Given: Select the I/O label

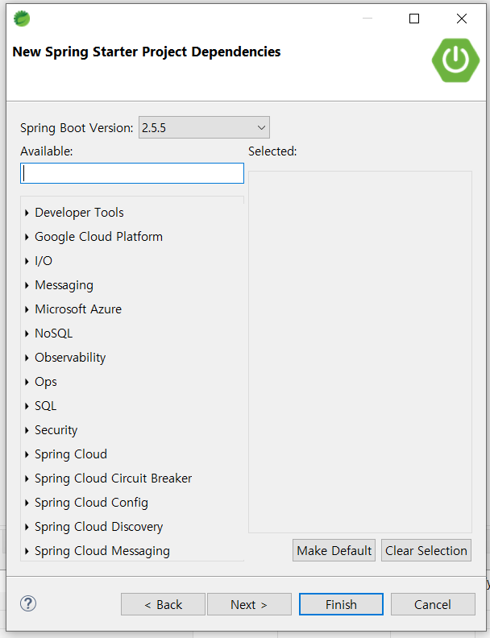Looking at the screenshot, I should tap(44, 261).
